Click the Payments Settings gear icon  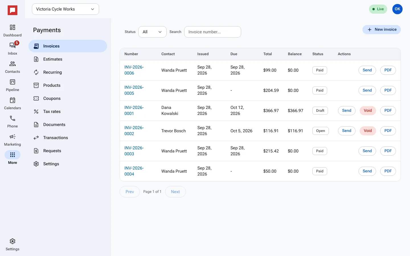pyautogui.click(x=36, y=164)
